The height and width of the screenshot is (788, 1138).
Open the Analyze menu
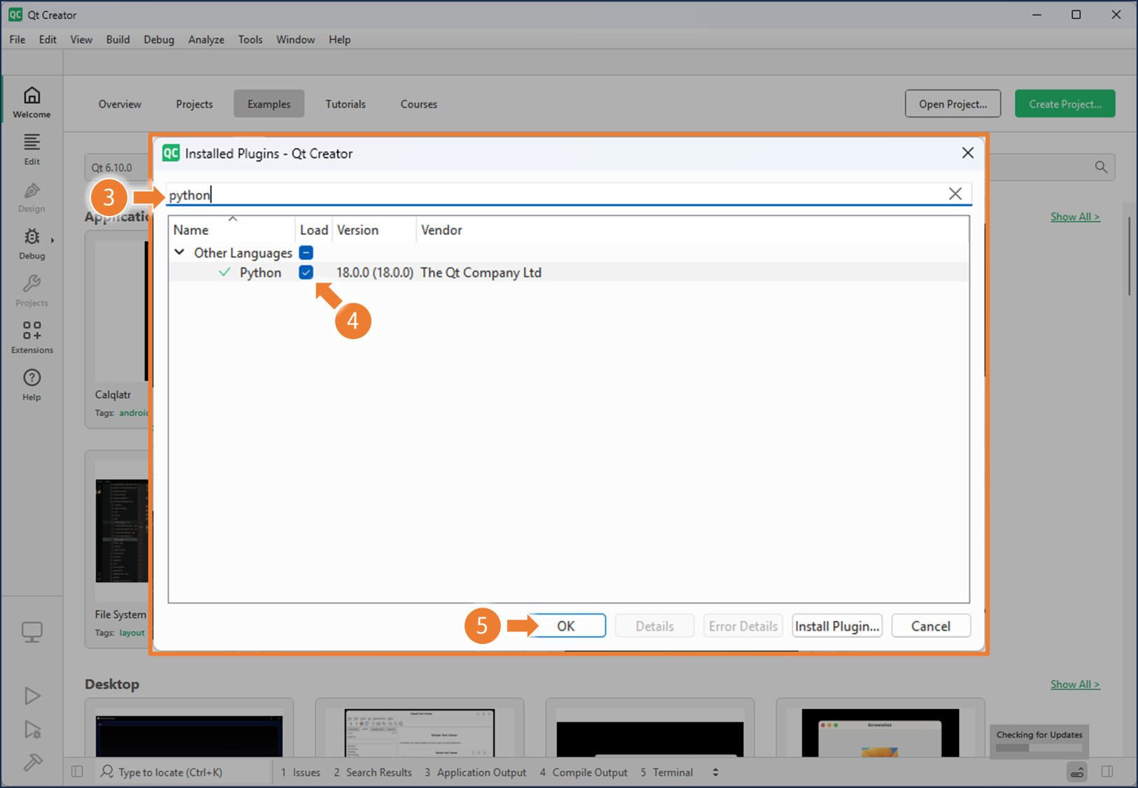click(x=206, y=39)
